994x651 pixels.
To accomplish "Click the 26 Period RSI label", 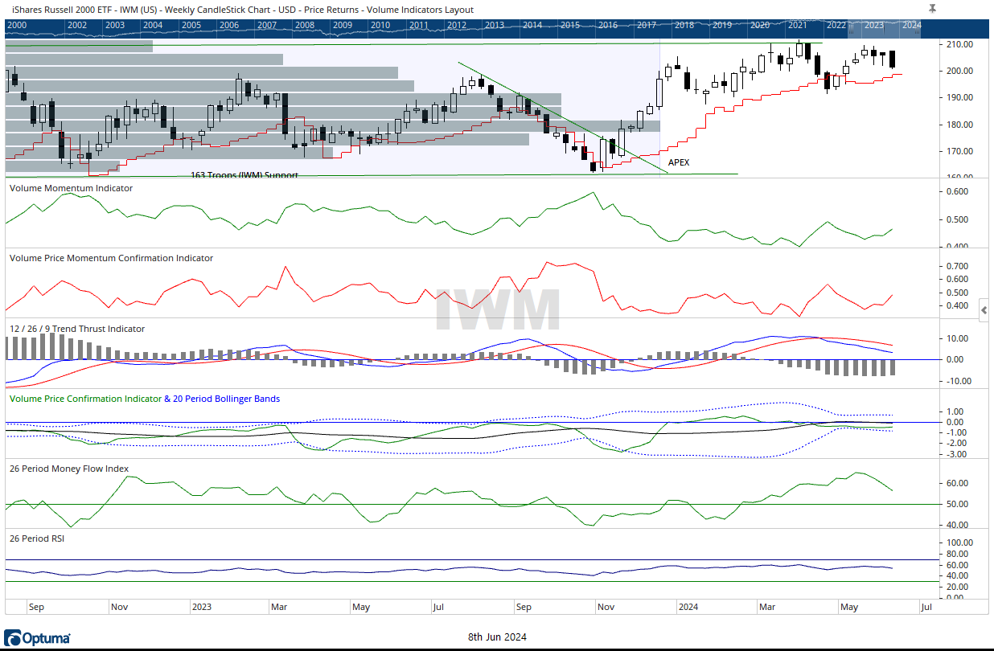I will (36, 538).
